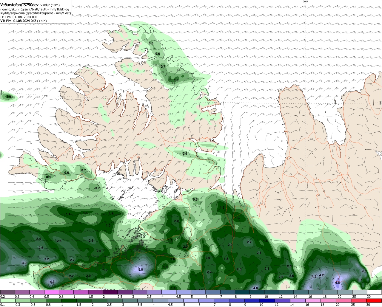
Task: Click the 20W longitude label
Action: tap(305, 1)
